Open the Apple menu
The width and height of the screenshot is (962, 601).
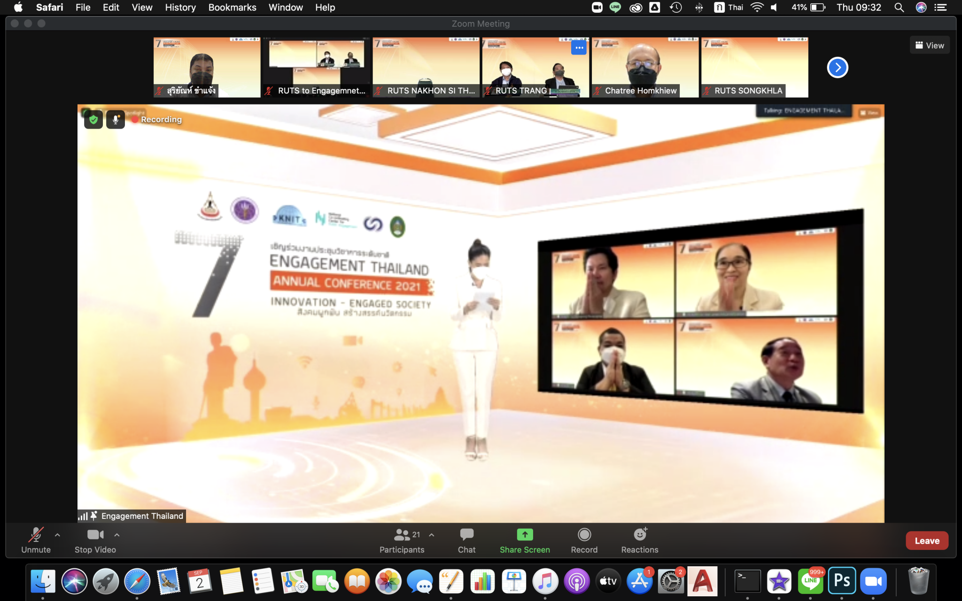coord(18,8)
